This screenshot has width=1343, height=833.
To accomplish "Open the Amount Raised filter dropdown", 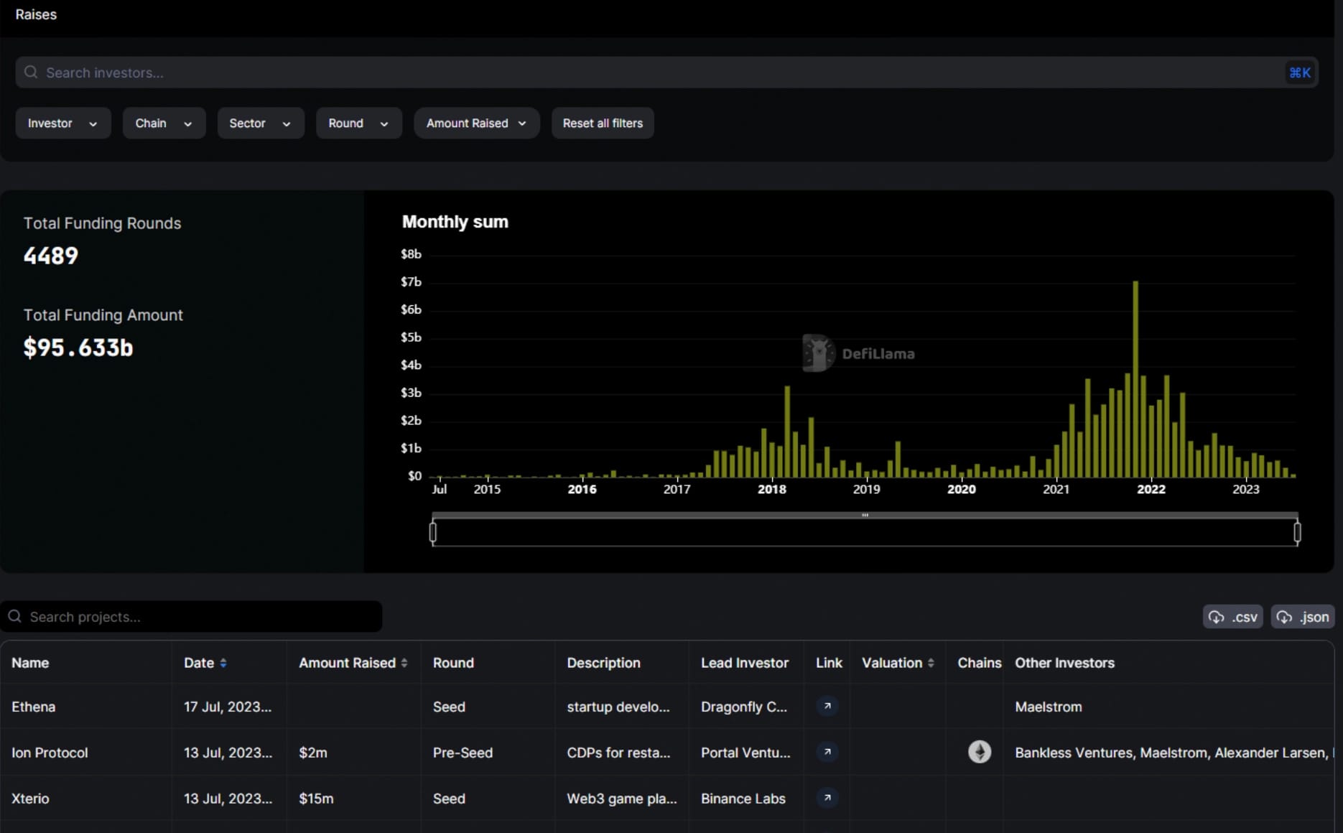I will [x=476, y=123].
